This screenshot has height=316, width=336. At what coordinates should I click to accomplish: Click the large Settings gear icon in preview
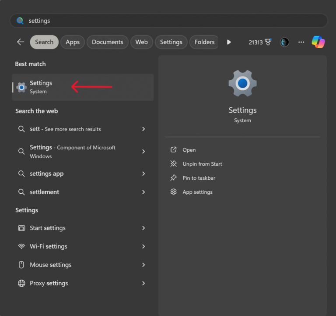242,83
